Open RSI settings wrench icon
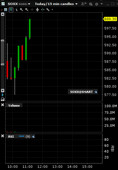The image size is (118, 170). tap(33, 136)
